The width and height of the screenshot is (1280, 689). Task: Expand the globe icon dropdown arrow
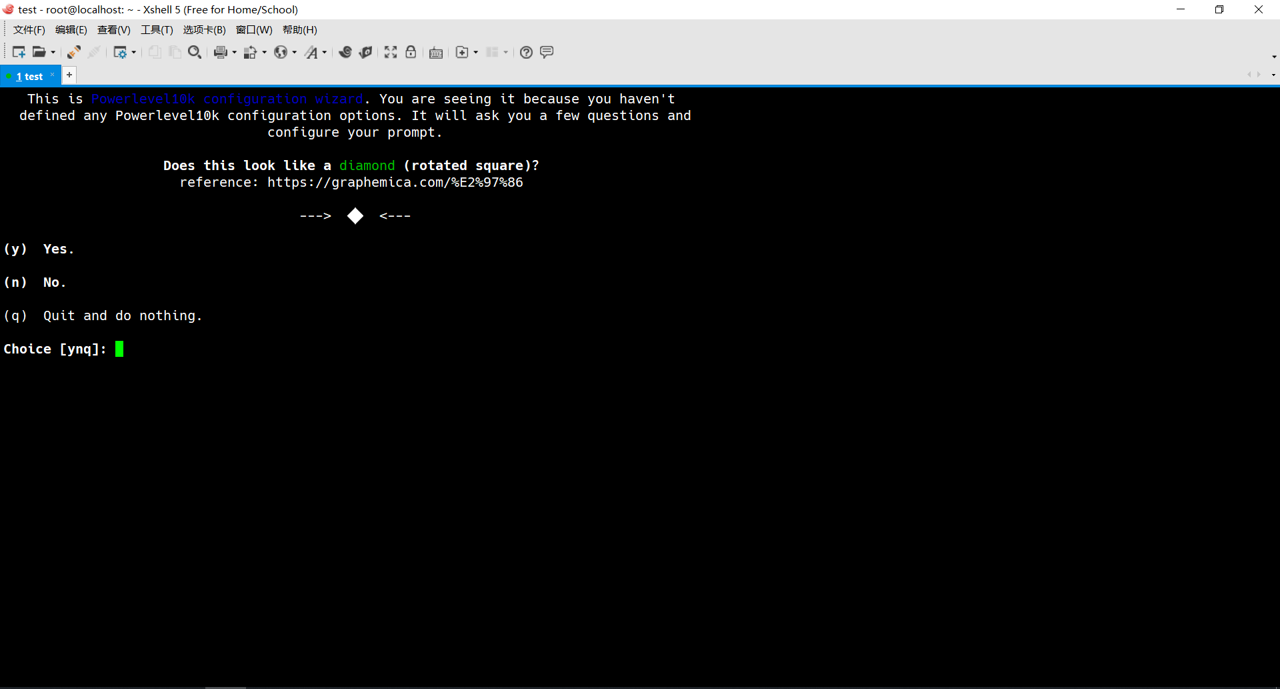pyautogui.click(x=295, y=52)
